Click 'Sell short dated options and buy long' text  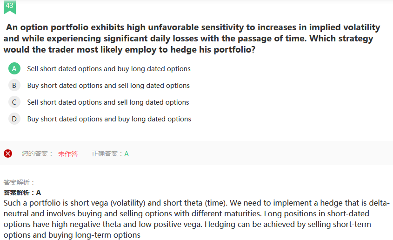[109, 69]
